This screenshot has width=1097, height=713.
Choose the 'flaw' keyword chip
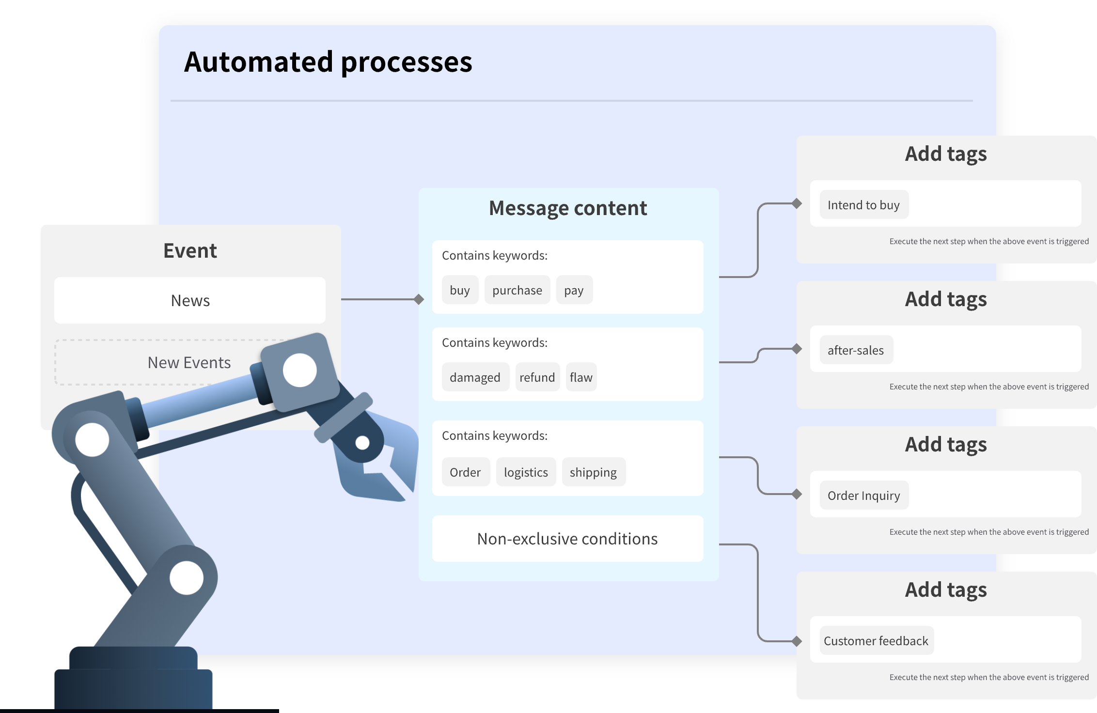581,377
